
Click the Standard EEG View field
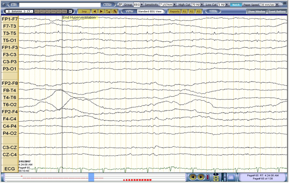[150, 11]
